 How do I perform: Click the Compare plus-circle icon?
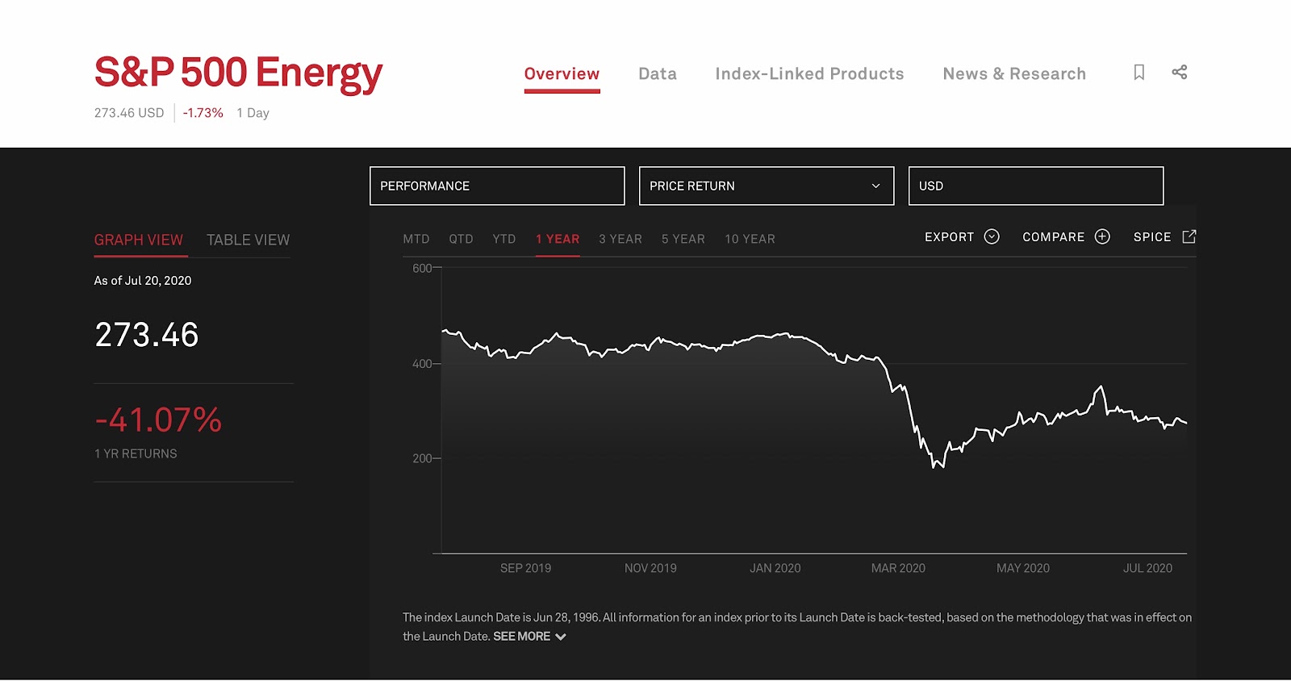click(x=1102, y=236)
